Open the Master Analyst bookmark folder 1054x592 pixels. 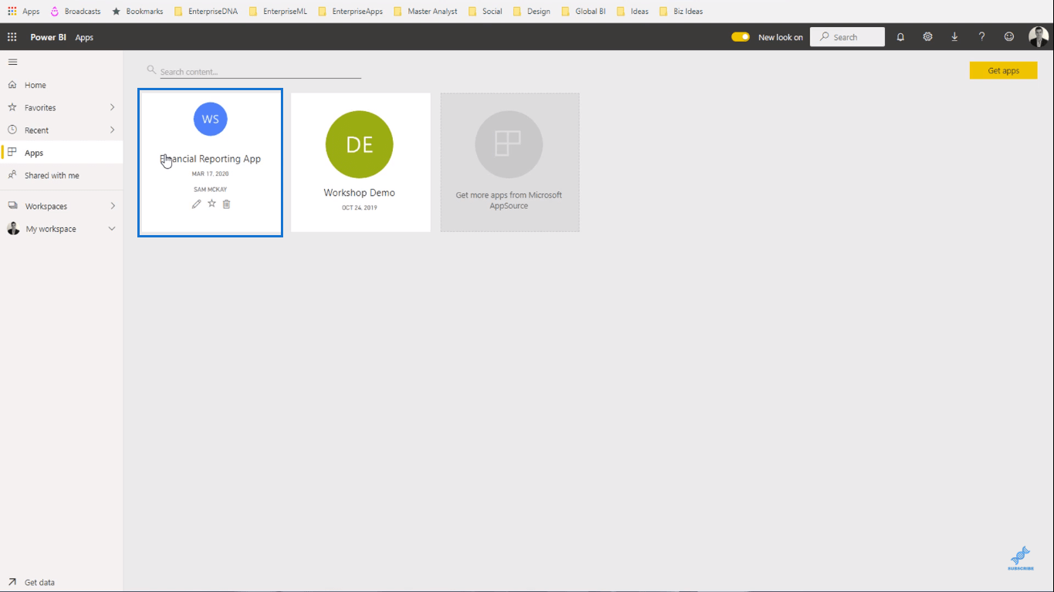coord(425,12)
